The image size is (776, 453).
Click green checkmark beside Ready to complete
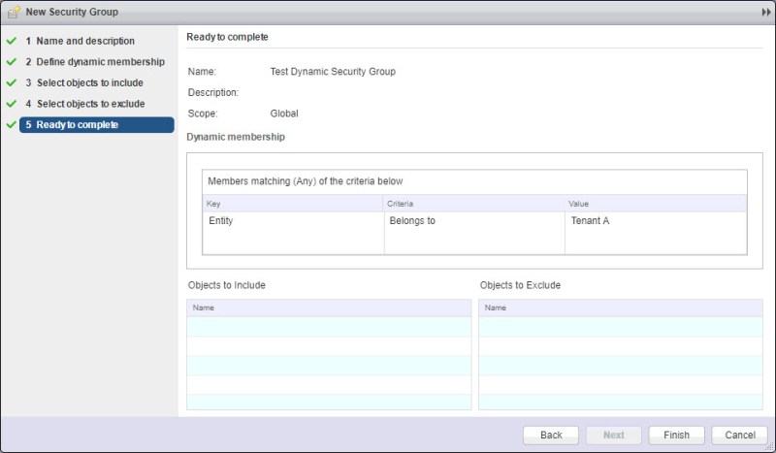(12, 125)
